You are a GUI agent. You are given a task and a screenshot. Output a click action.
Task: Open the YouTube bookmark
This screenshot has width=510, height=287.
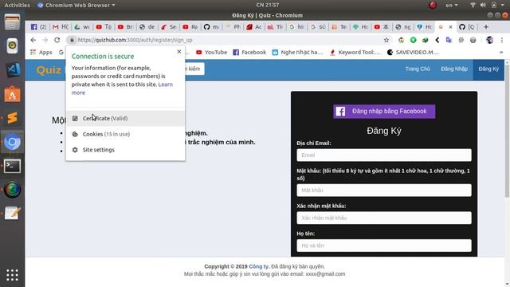(211, 52)
